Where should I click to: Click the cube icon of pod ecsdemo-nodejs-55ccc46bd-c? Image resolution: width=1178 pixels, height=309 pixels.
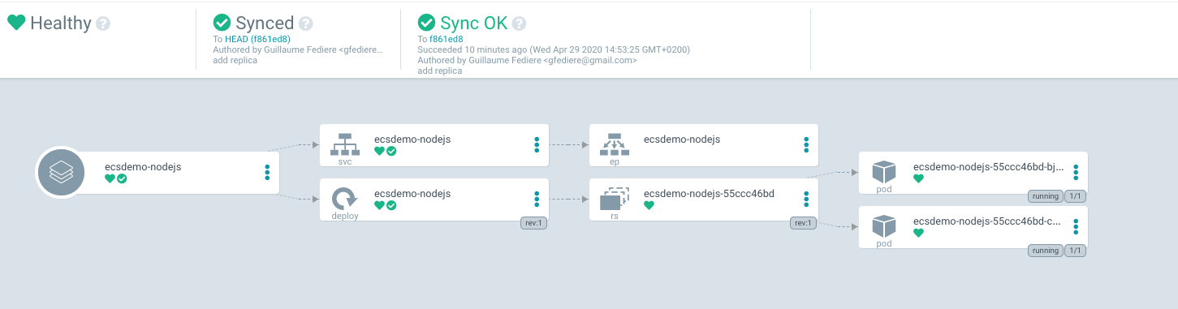click(x=884, y=225)
